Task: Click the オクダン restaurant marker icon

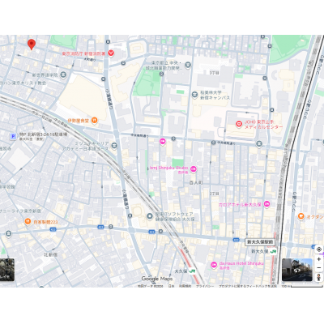Action: click(301, 216)
